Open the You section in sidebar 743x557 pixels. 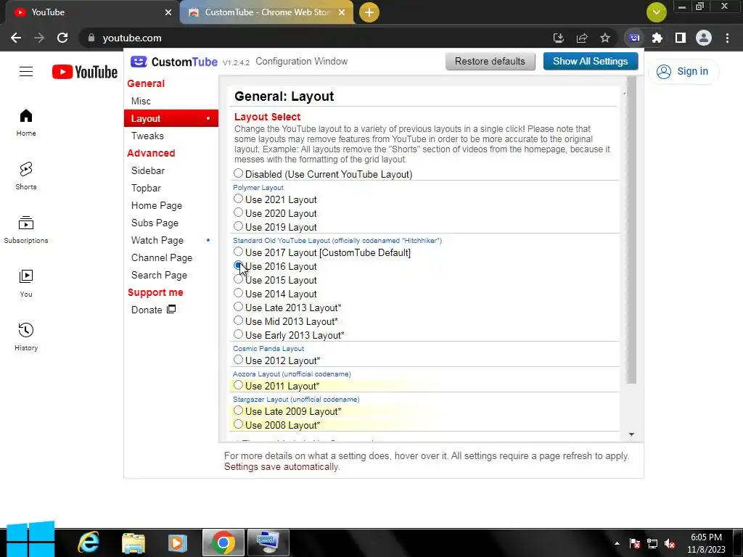click(26, 284)
